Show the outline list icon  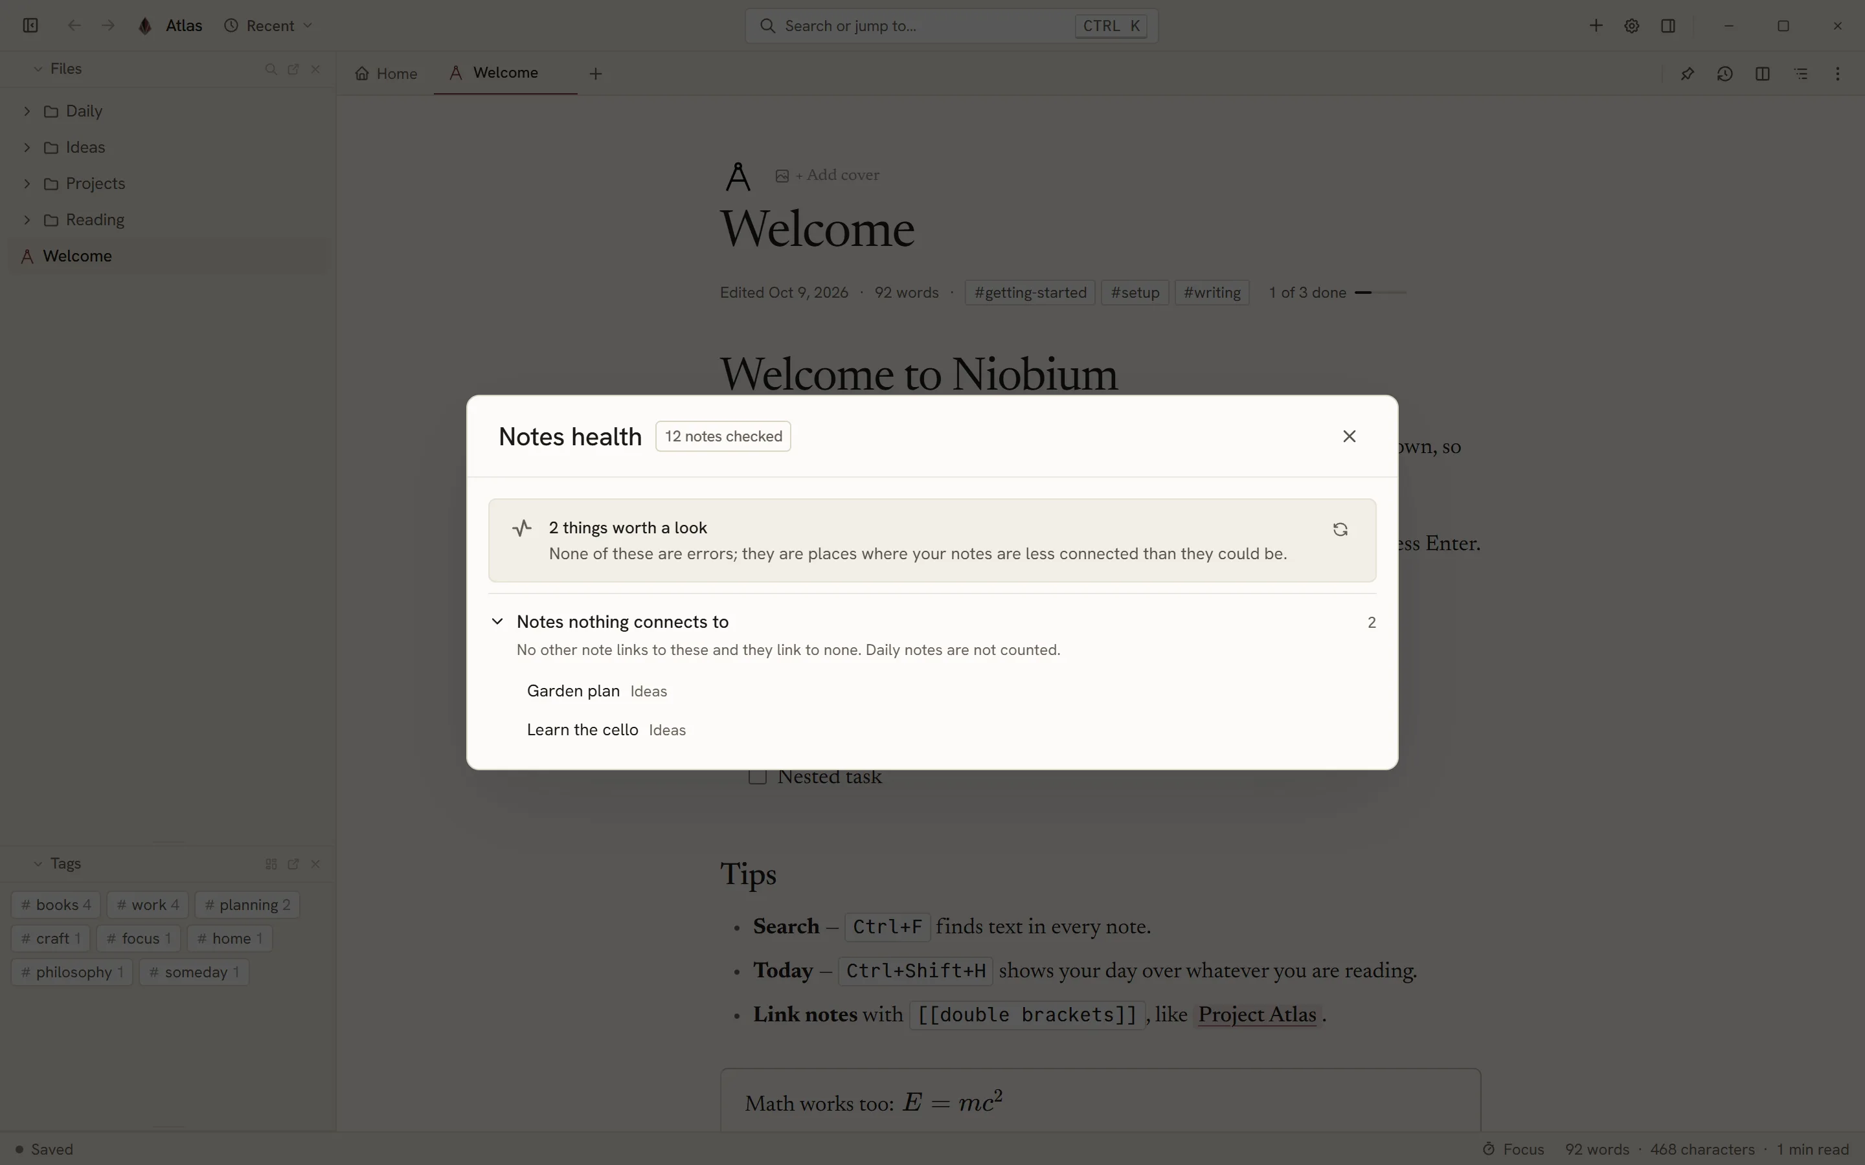coord(1800,73)
